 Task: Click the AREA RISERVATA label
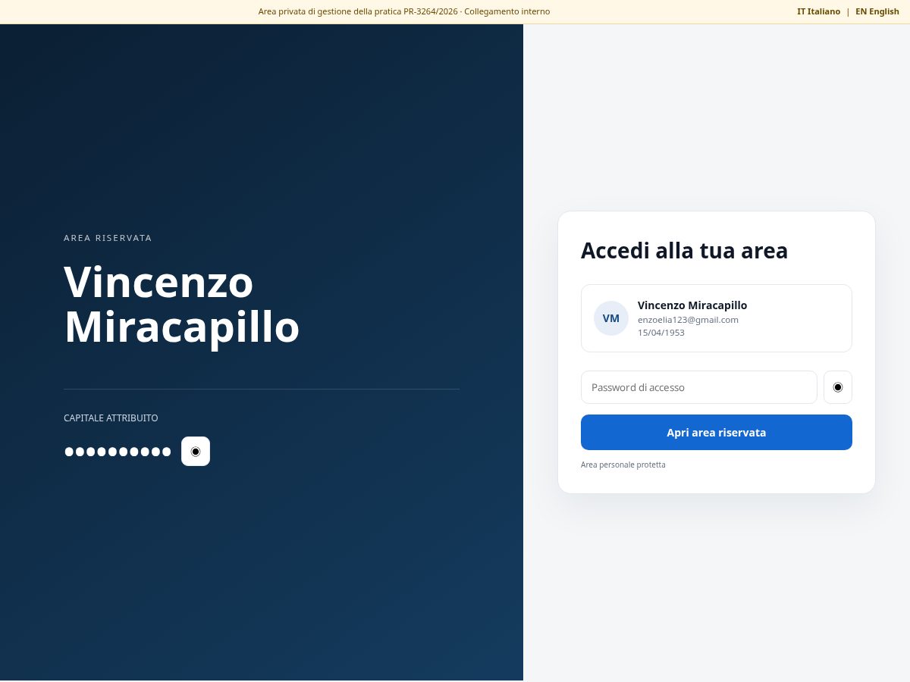point(108,238)
